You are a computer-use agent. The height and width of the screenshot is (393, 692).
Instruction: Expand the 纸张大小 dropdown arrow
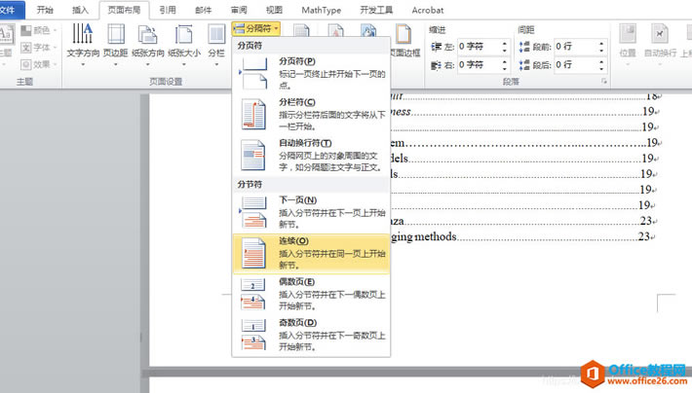pyautogui.click(x=184, y=64)
